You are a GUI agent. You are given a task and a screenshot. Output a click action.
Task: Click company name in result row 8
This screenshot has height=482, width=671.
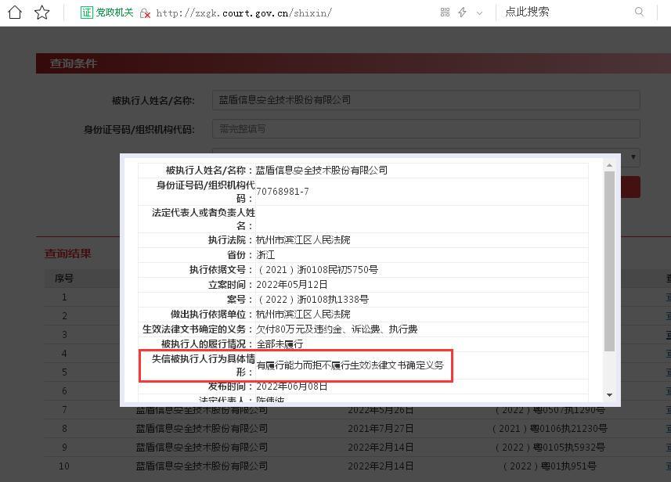(201, 429)
